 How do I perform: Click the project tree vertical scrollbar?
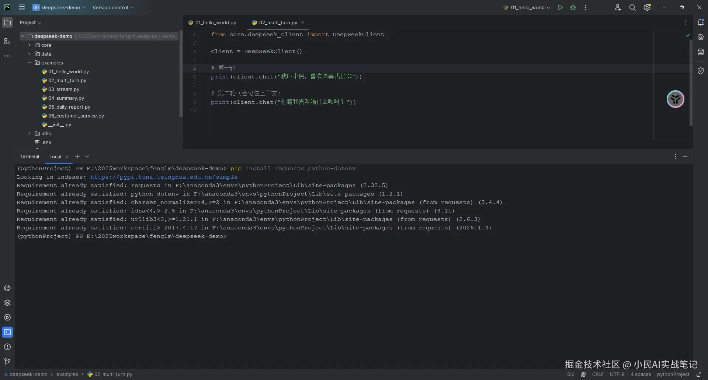tap(181, 74)
